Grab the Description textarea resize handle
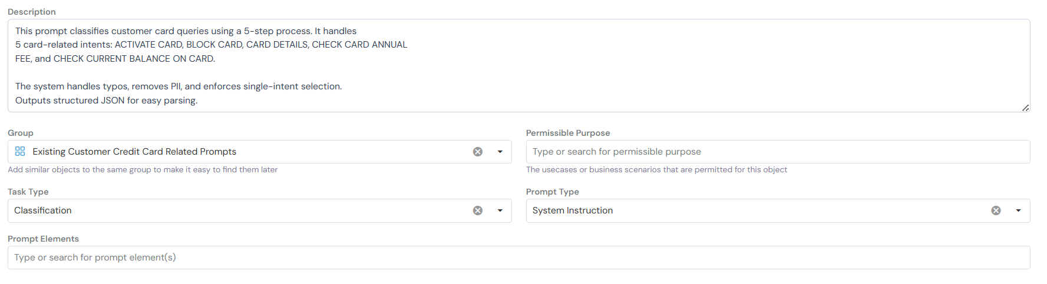 coord(1025,108)
